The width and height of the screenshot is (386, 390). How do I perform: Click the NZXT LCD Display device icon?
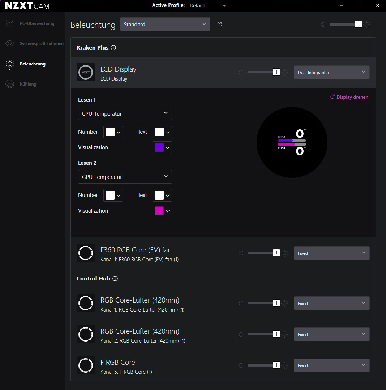[x=86, y=72]
